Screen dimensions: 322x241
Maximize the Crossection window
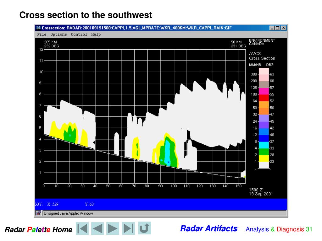pyautogui.click(x=277, y=28)
